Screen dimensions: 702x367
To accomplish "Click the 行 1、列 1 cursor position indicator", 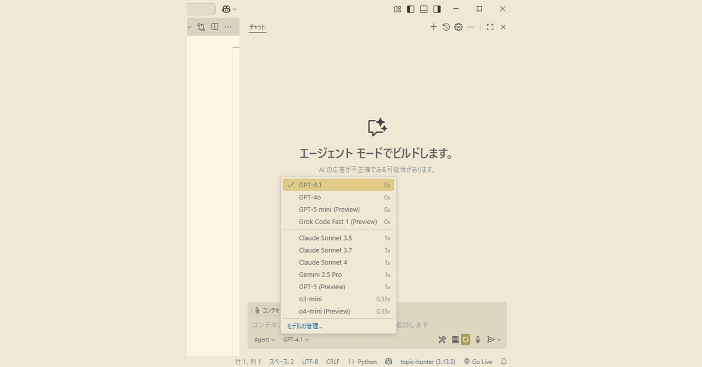I will [248, 362].
